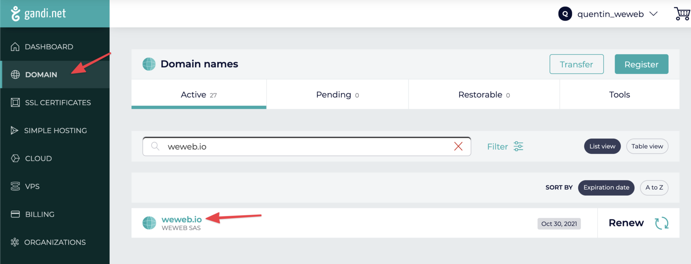This screenshot has width=691, height=264.
Task: Click the Transfer button
Action: point(576,64)
